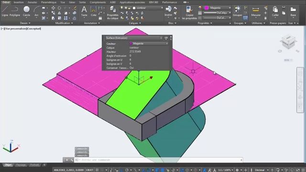Click the Erase tool icon

click(x=75, y=8)
